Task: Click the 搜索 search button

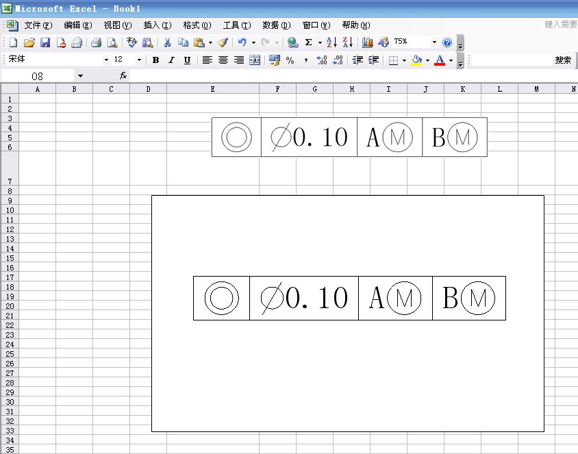Action: pos(563,60)
